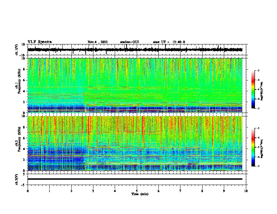Screen dimensions: 277x214
Task: Click the date label 'Nov.4 , 2022'
Action: [x=98, y=42]
